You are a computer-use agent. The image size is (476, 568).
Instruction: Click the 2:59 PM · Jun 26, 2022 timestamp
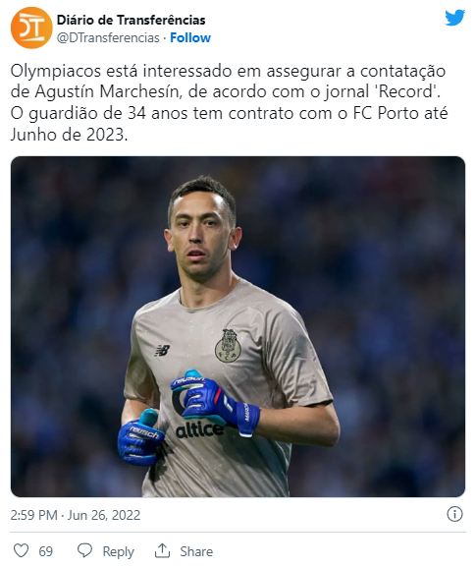point(76,515)
